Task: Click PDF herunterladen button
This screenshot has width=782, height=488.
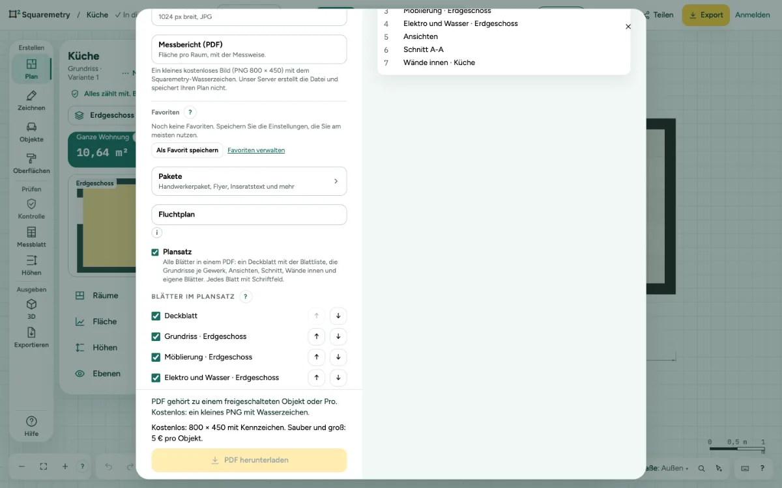Action: pyautogui.click(x=249, y=460)
